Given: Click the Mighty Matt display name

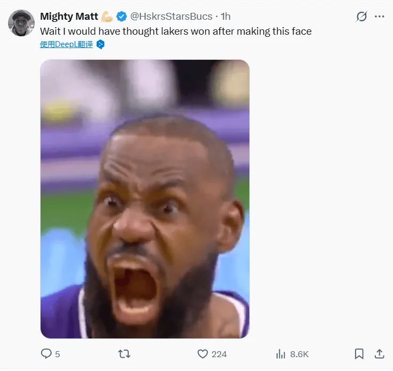Looking at the screenshot, I should tap(69, 17).
